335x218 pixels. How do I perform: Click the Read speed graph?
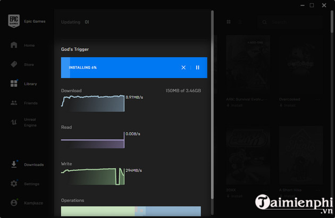[x=93, y=140]
